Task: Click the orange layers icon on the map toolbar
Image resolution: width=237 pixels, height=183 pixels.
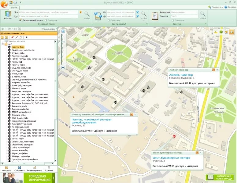Action: (x=226, y=32)
